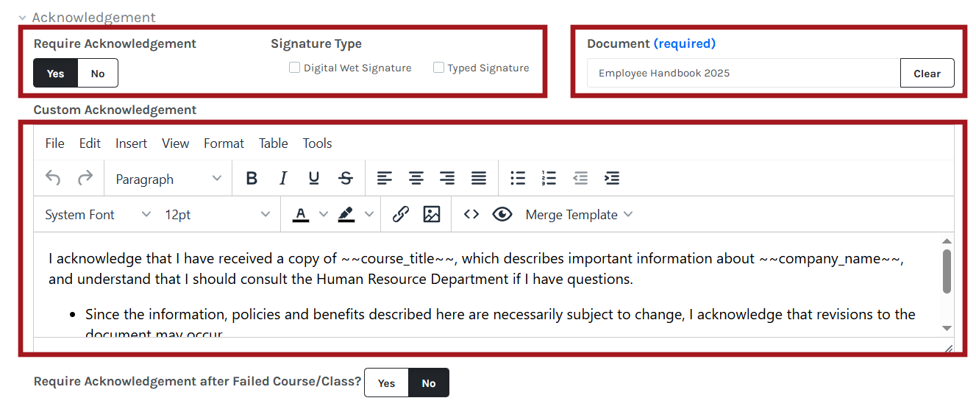Apply italic formatting
Image resolution: width=976 pixels, height=409 pixels.
tap(283, 178)
